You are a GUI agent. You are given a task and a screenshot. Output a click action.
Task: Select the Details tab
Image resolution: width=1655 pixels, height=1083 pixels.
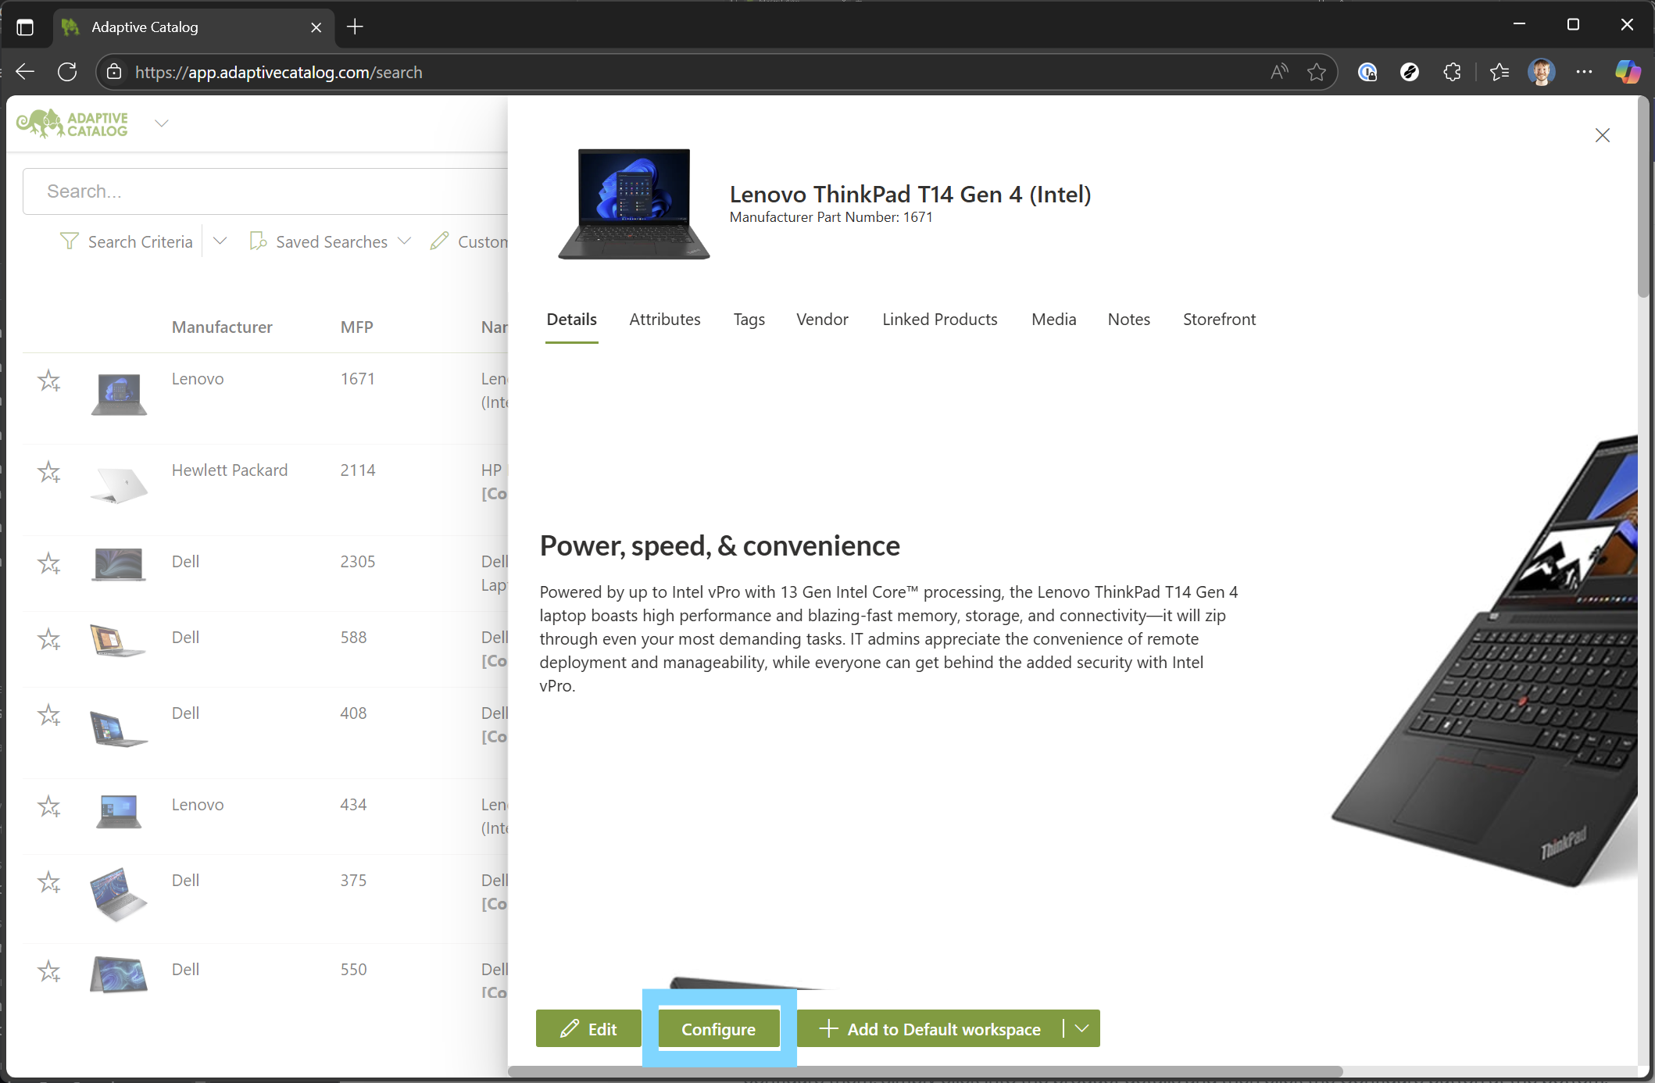click(571, 319)
